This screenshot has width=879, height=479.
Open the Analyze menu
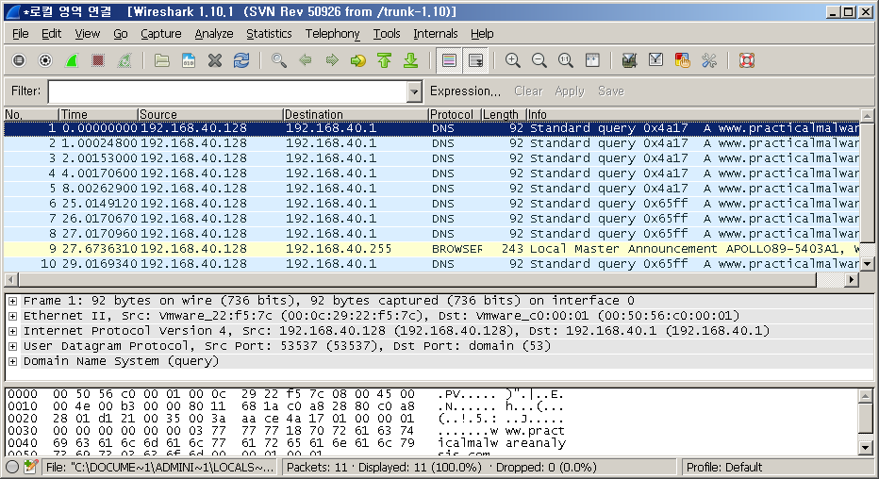coord(213,33)
